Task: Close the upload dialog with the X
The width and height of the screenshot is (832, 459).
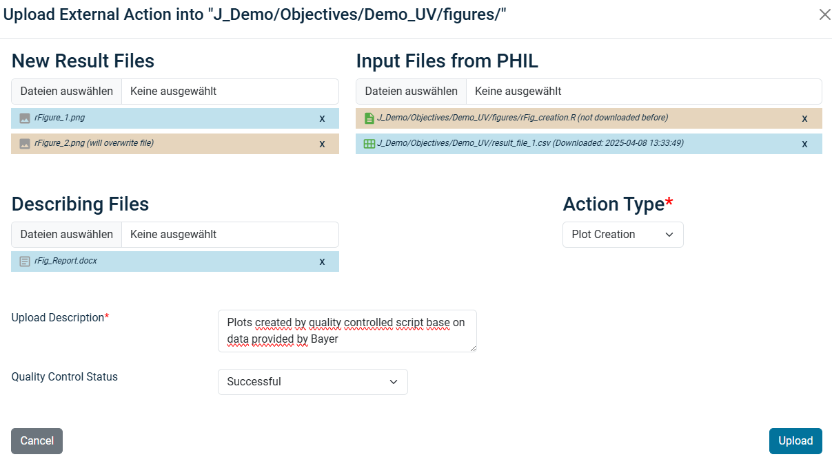Action: (x=824, y=14)
